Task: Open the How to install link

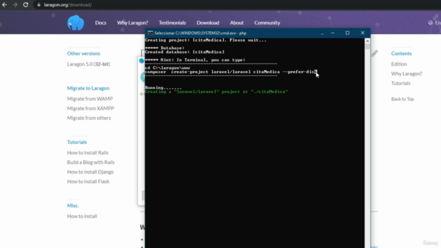Action: pyautogui.click(x=82, y=216)
